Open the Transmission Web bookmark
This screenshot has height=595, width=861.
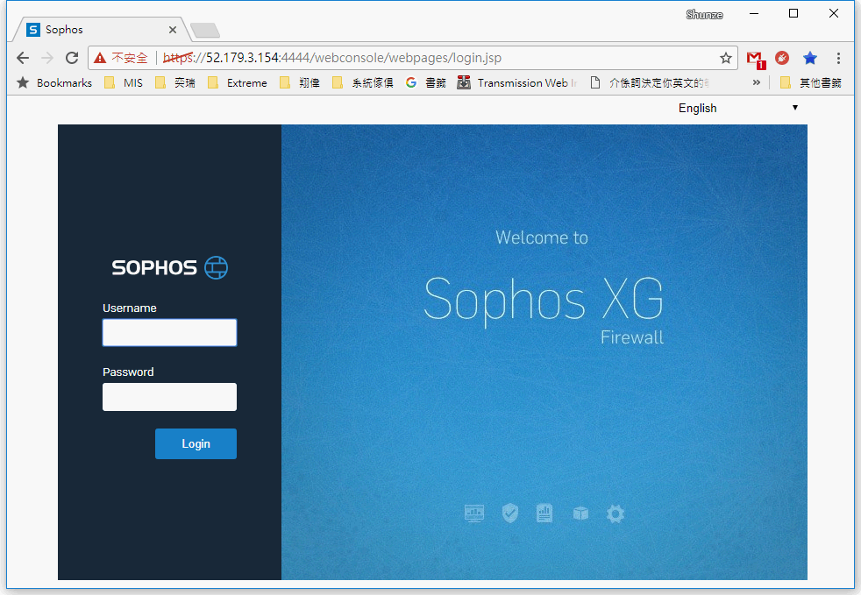pos(517,83)
